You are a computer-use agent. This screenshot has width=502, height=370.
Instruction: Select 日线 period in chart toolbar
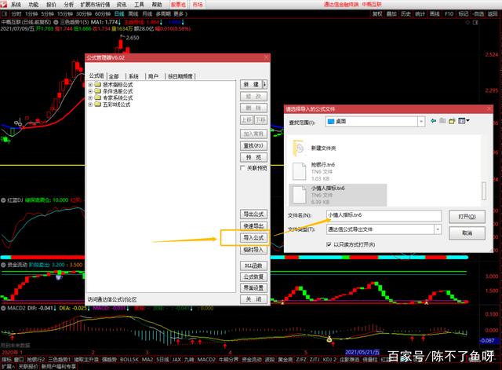[119, 14]
